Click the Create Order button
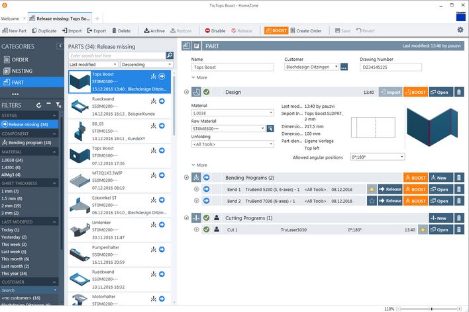 click(307, 30)
